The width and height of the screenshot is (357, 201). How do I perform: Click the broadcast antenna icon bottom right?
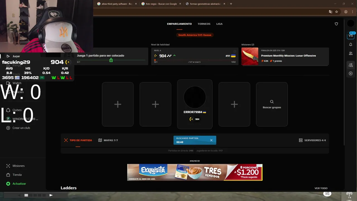349,194
